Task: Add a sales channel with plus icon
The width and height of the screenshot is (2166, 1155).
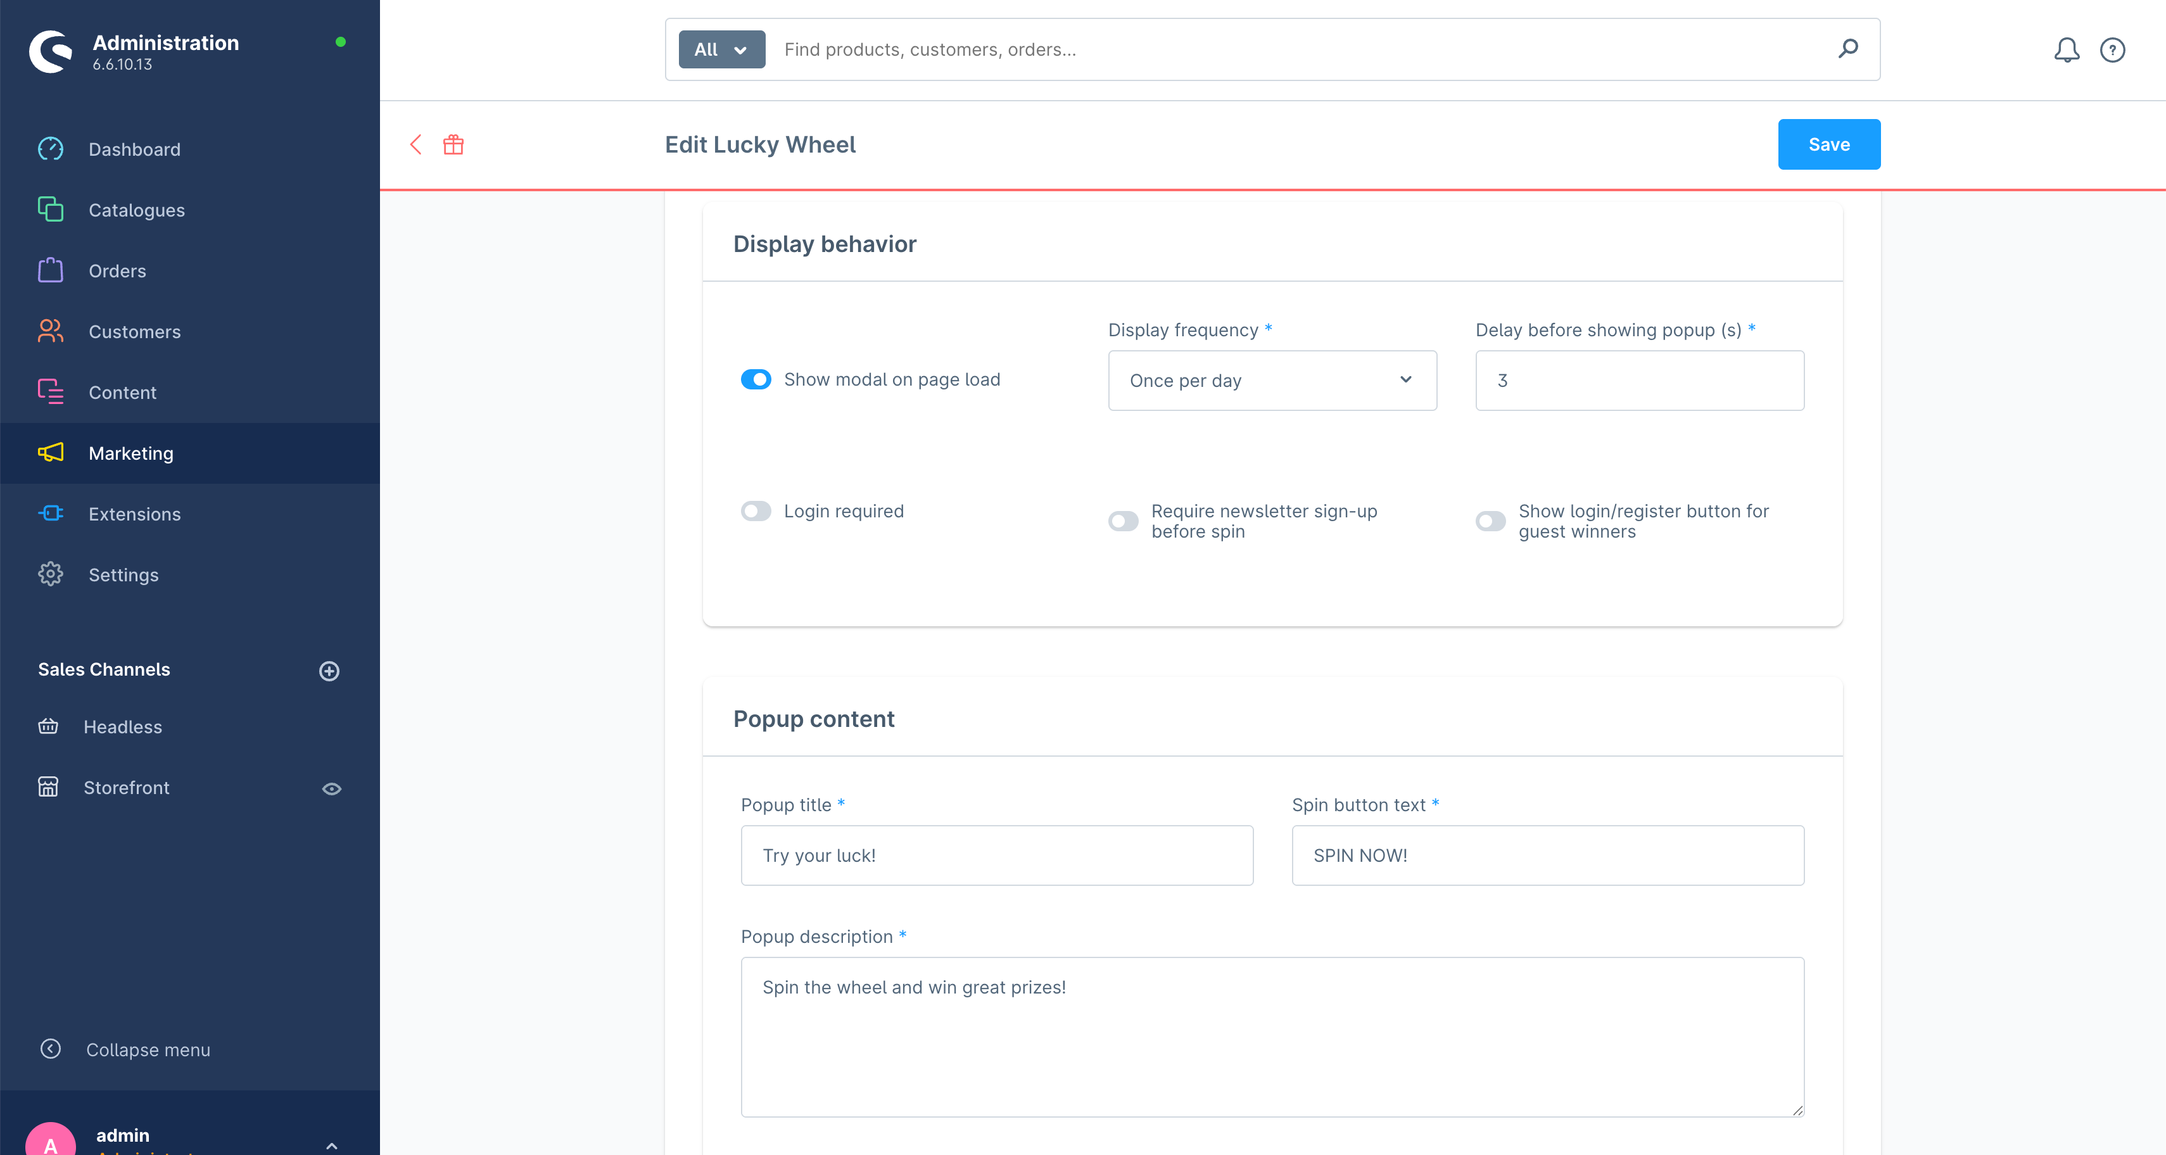Action: click(x=329, y=671)
